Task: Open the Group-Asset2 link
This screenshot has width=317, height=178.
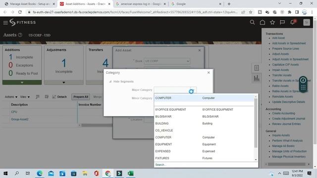Action: coord(20,119)
